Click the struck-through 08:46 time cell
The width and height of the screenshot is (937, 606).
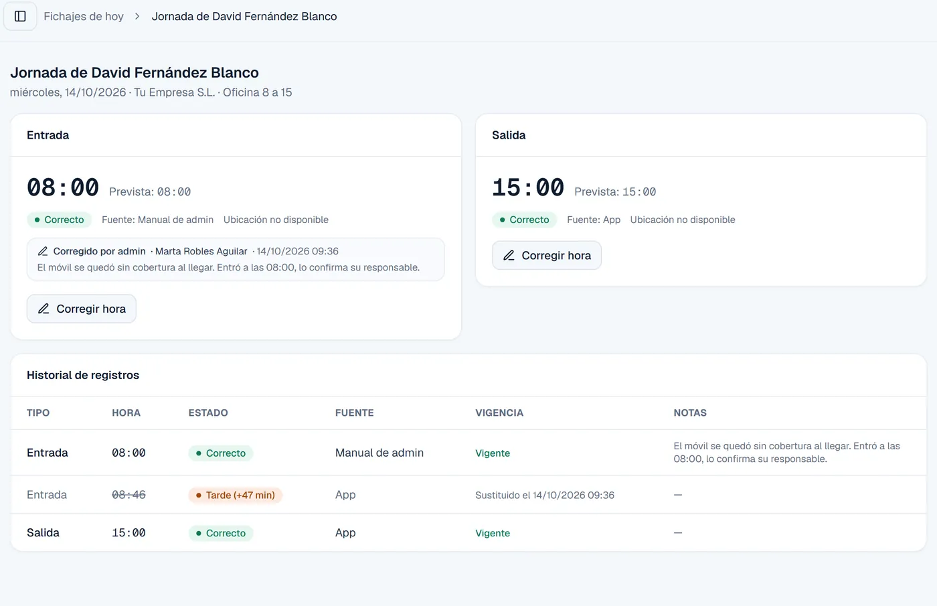pyautogui.click(x=129, y=495)
